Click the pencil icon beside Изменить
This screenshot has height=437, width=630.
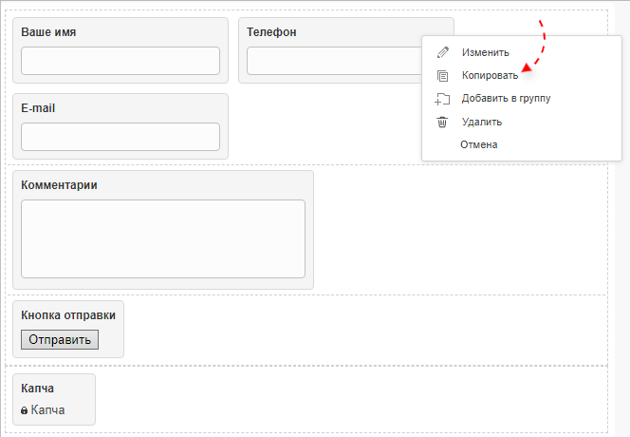(441, 52)
